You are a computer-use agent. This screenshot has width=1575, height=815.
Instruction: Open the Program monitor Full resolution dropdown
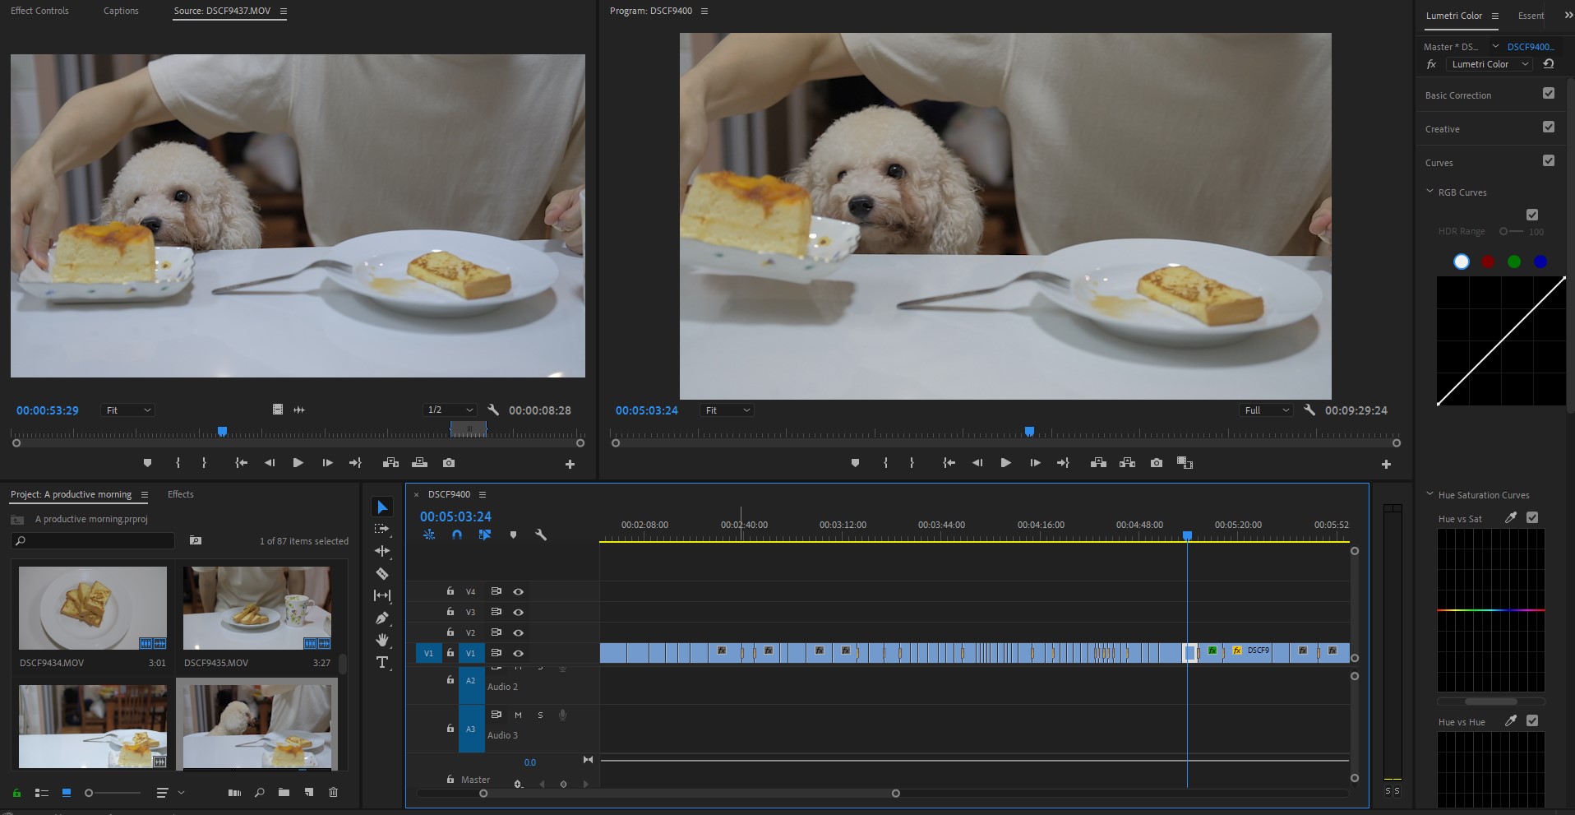(1266, 410)
